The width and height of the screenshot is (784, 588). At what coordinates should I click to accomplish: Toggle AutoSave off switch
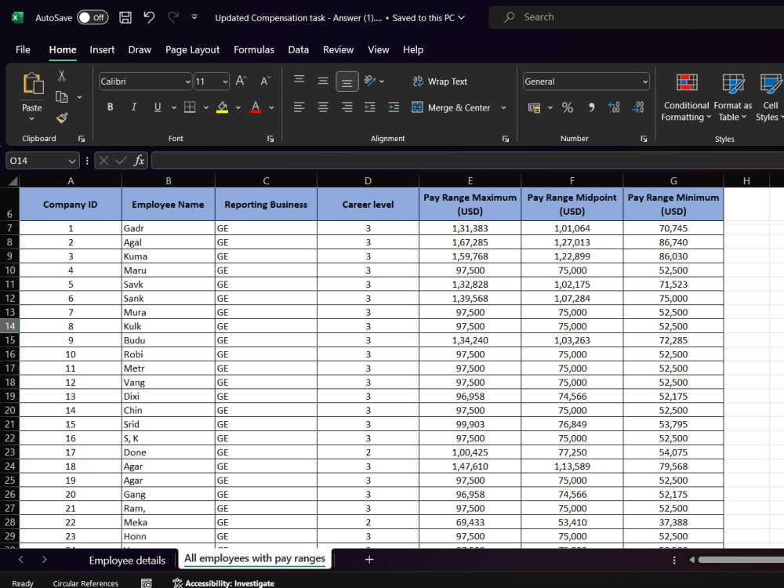pyautogui.click(x=91, y=16)
